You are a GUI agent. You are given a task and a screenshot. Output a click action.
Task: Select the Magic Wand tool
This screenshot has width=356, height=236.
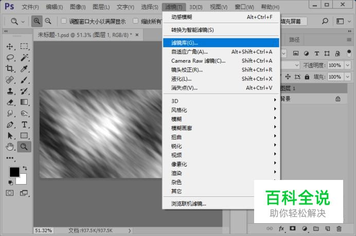point(24,58)
